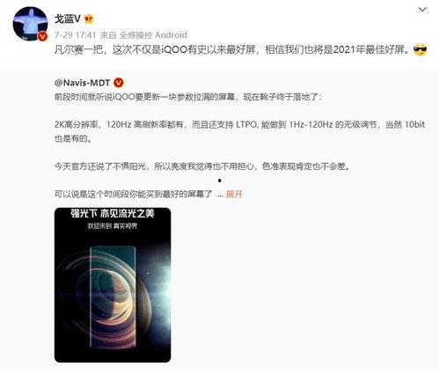Click the line starting 前段时间就听说iQOO

(188, 97)
